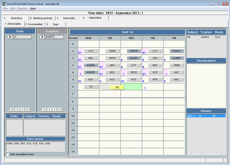
Task: Select the MAT lesson on Thursday period 3
Action: [x=155, y=65]
